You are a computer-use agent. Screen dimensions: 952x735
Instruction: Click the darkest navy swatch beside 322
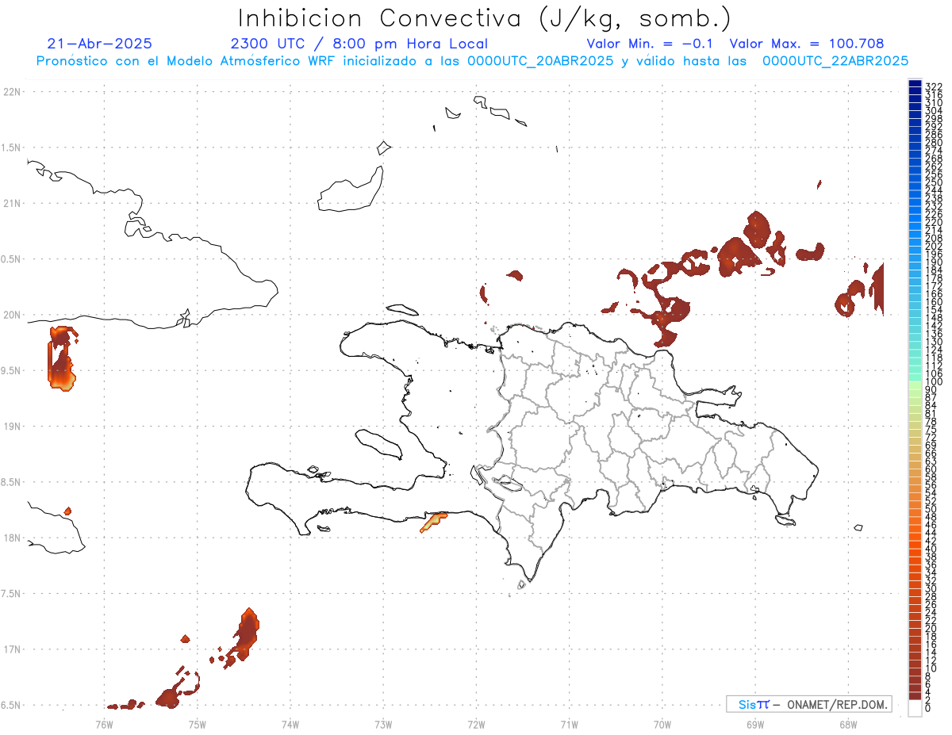tap(915, 84)
